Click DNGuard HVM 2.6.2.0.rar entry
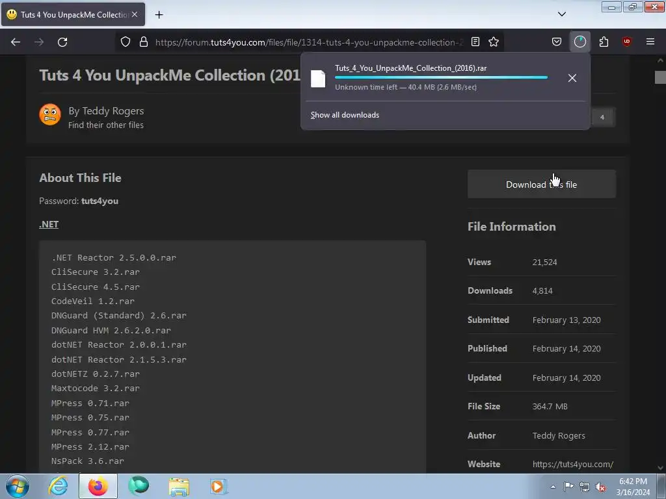666x499 pixels. pos(111,331)
